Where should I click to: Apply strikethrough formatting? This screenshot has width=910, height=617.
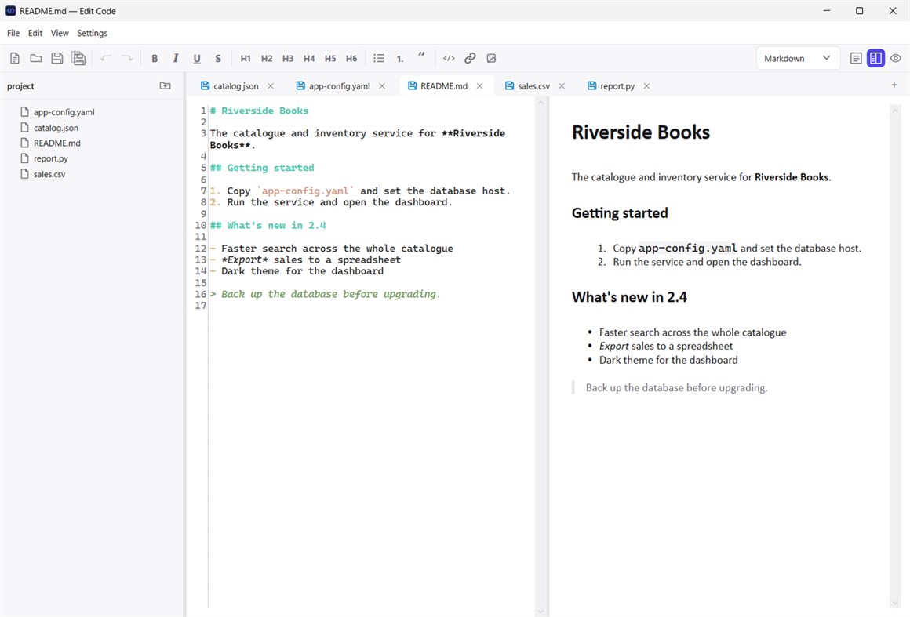point(218,58)
